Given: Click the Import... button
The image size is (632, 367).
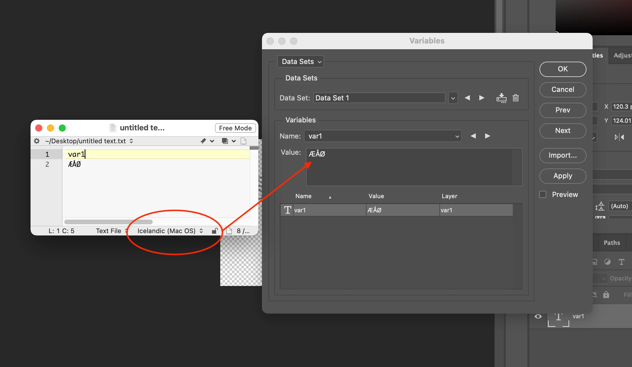Looking at the screenshot, I should (x=562, y=155).
